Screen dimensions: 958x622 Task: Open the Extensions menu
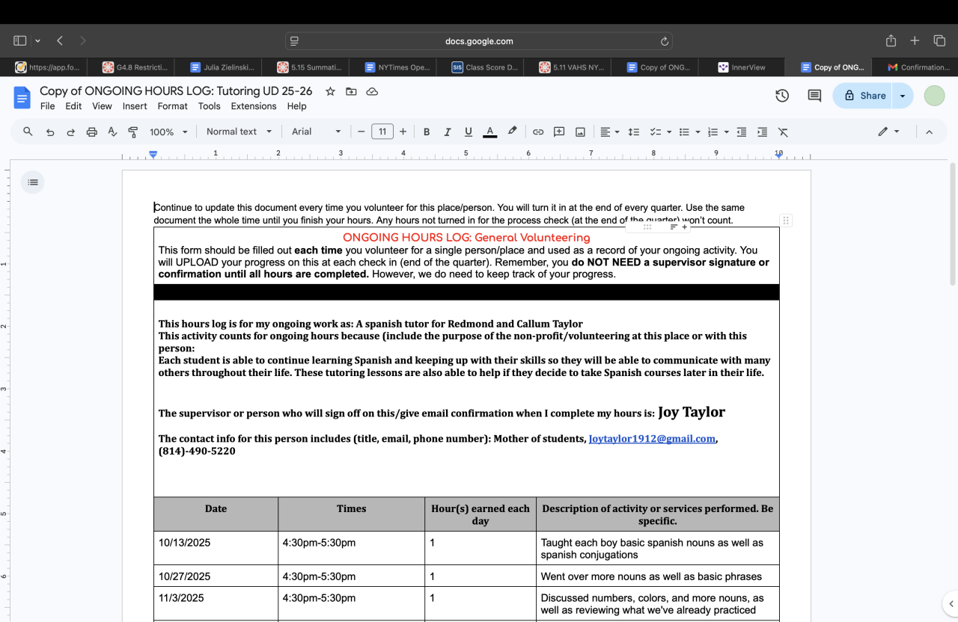(254, 106)
